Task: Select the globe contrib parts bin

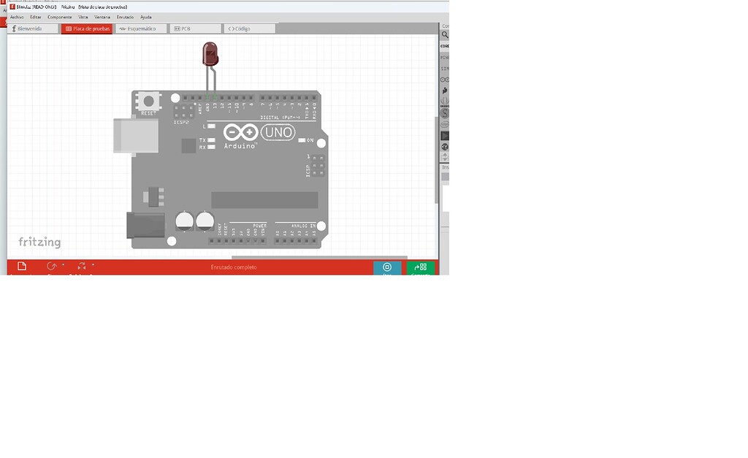Action: pos(445,147)
